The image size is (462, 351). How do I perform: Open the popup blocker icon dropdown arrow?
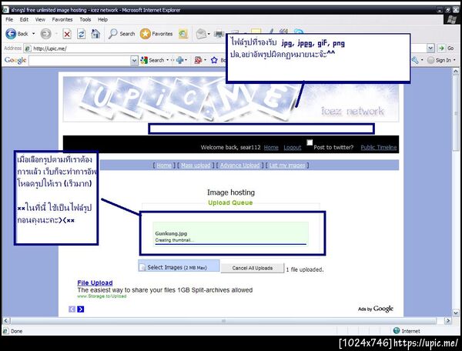click(x=205, y=60)
